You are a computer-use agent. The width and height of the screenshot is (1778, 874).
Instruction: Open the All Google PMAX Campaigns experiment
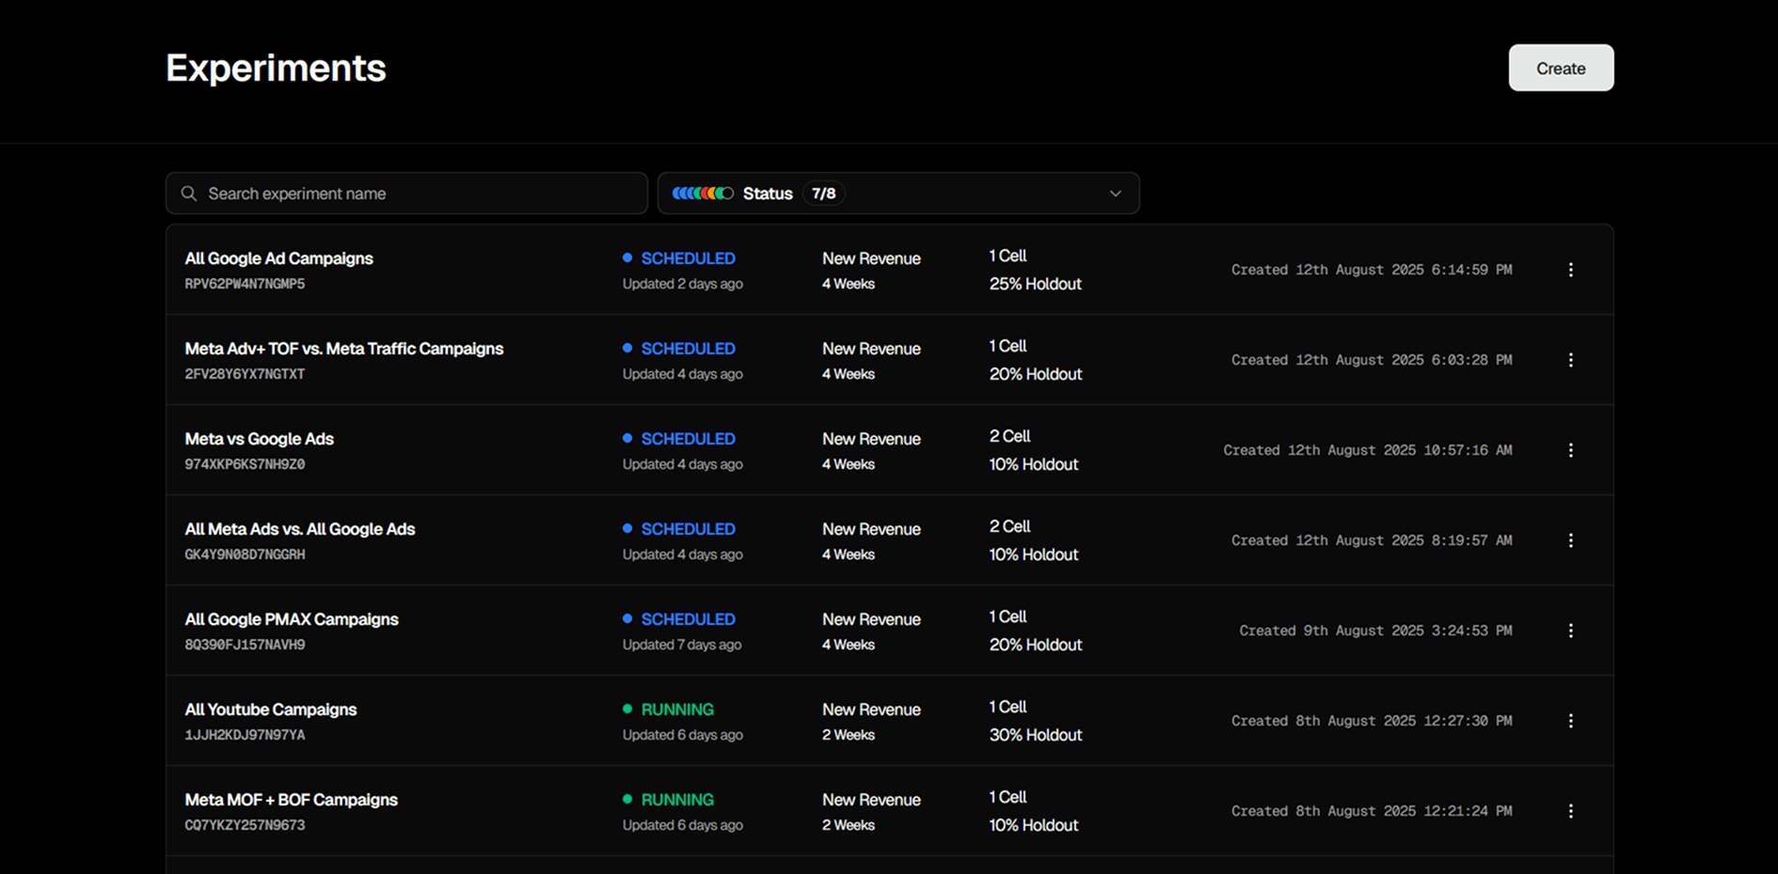coord(292,619)
